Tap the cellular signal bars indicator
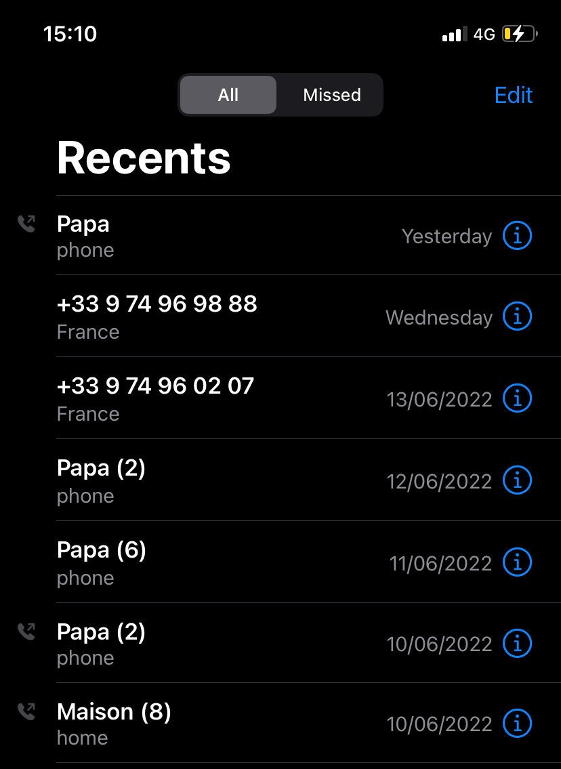561x769 pixels. 455,35
